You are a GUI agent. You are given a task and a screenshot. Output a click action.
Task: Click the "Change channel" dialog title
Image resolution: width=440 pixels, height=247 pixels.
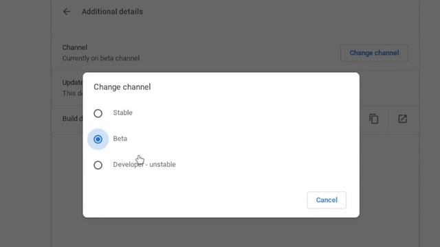click(122, 87)
